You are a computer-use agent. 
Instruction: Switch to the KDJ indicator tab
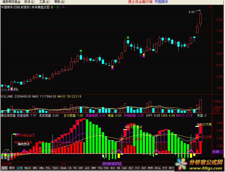pyautogui.click(x=131, y=168)
